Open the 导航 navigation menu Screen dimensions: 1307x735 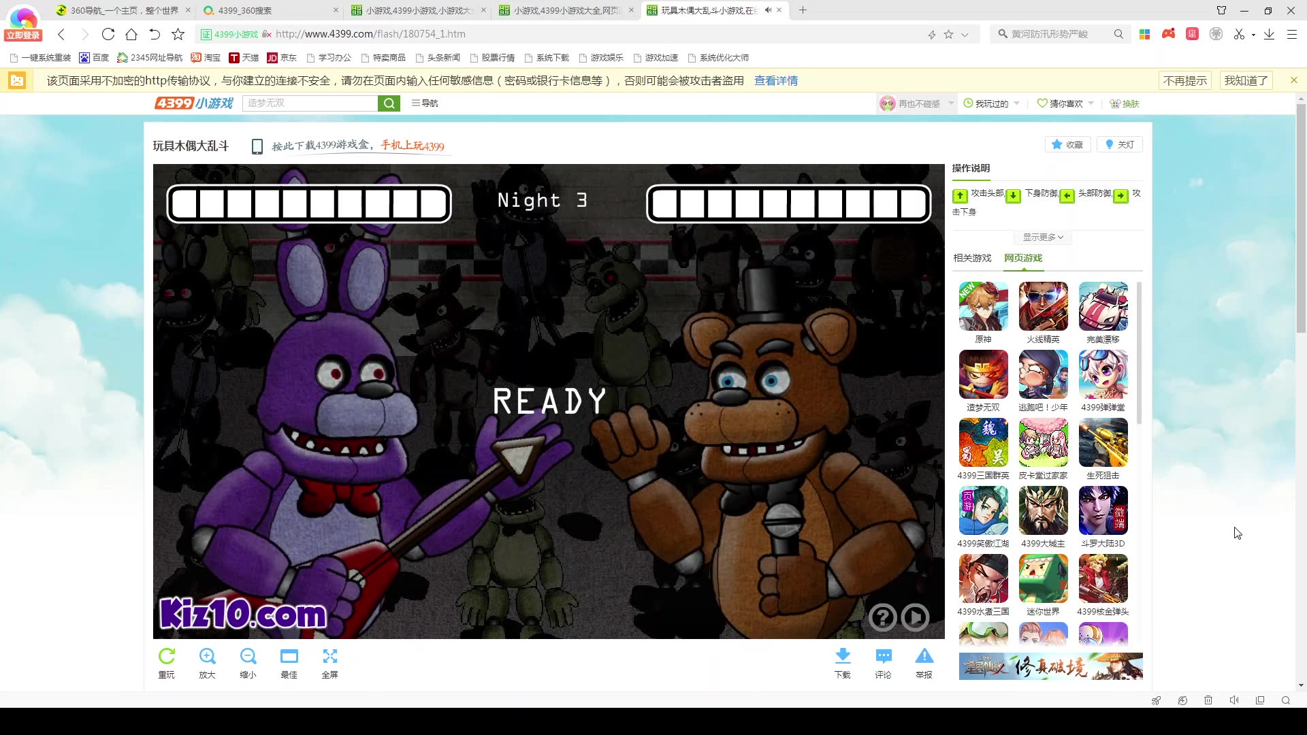[x=425, y=103]
